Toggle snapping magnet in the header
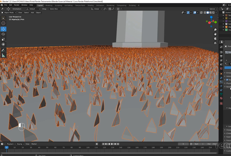The image size is (231, 156). pos(110,9)
